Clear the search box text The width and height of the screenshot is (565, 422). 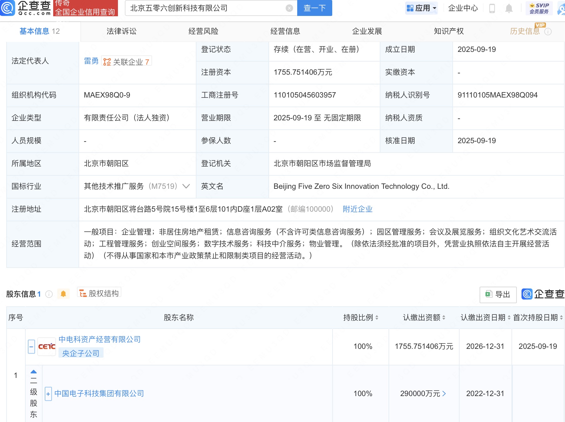289,8
